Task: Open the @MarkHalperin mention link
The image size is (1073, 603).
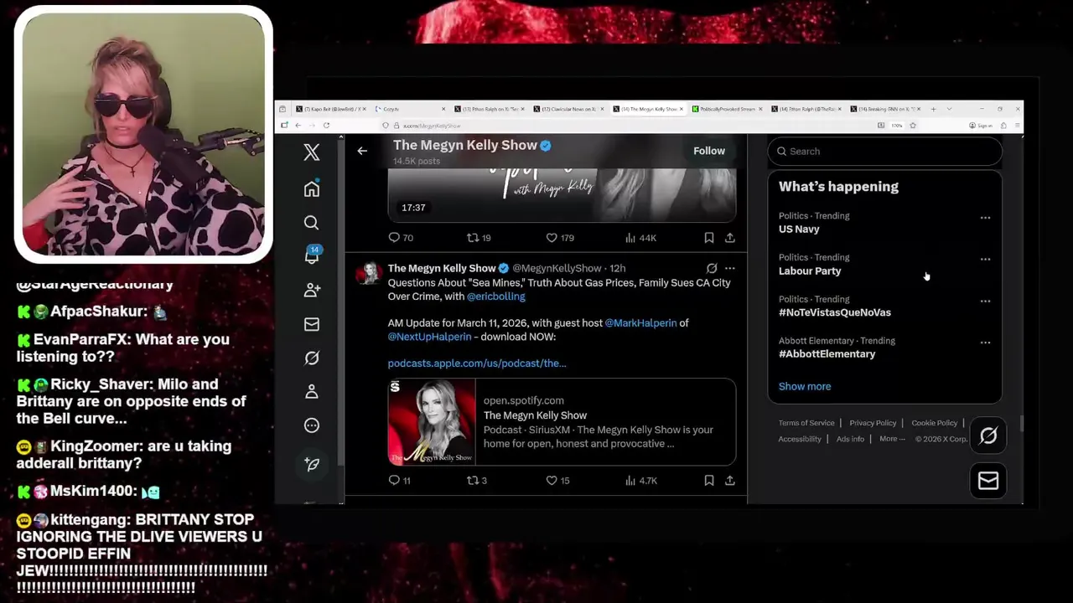Action: (x=640, y=322)
